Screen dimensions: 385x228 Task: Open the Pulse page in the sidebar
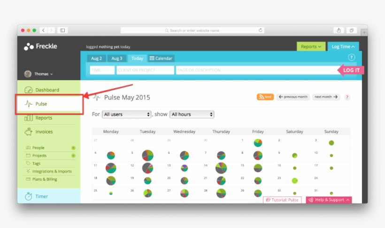click(x=49, y=104)
